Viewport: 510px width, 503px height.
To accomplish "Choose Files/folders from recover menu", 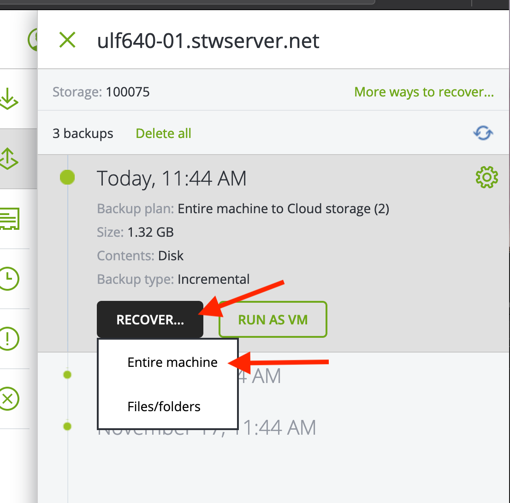I will click(x=164, y=407).
